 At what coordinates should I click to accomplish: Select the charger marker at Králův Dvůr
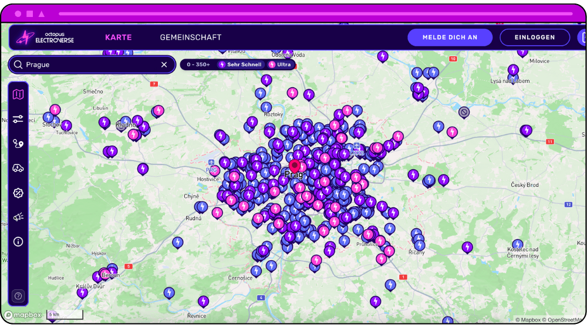coord(82,292)
